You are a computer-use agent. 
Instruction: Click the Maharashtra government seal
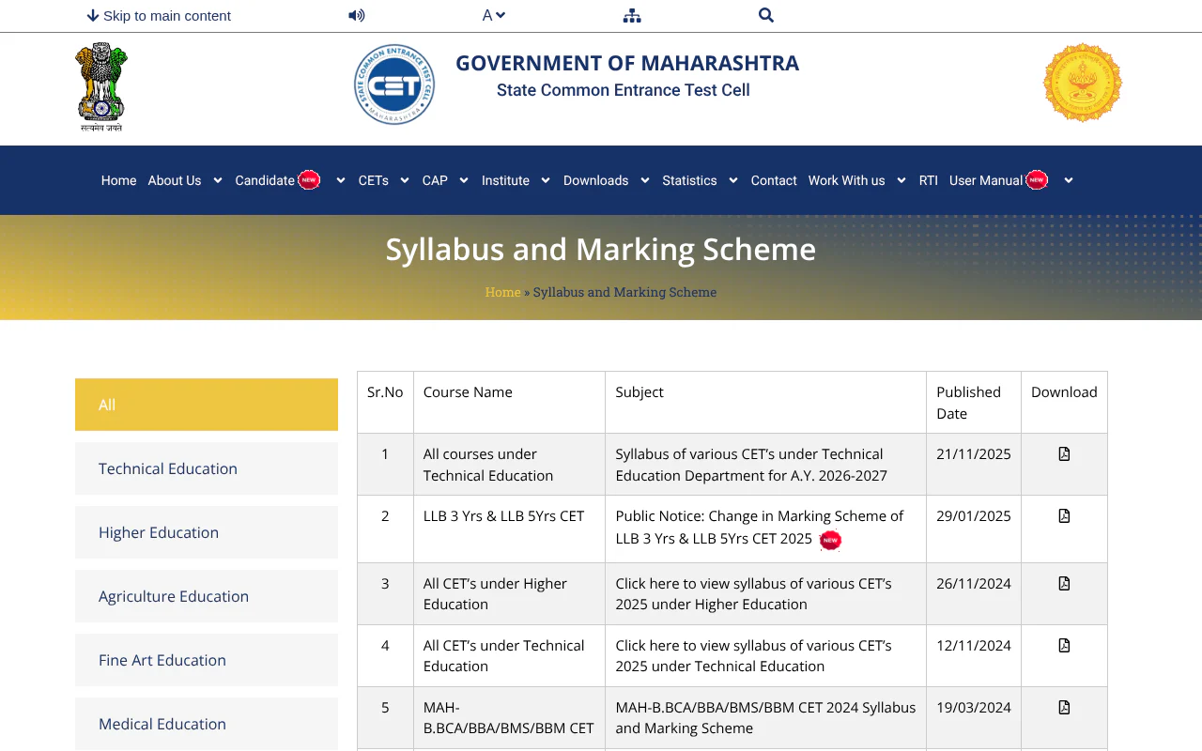tap(1083, 83)
